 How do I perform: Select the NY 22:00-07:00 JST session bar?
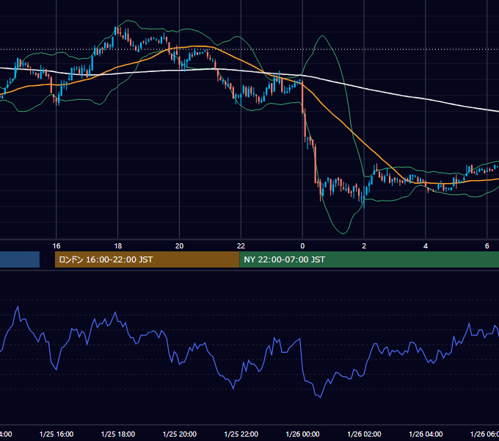(369, 259)
